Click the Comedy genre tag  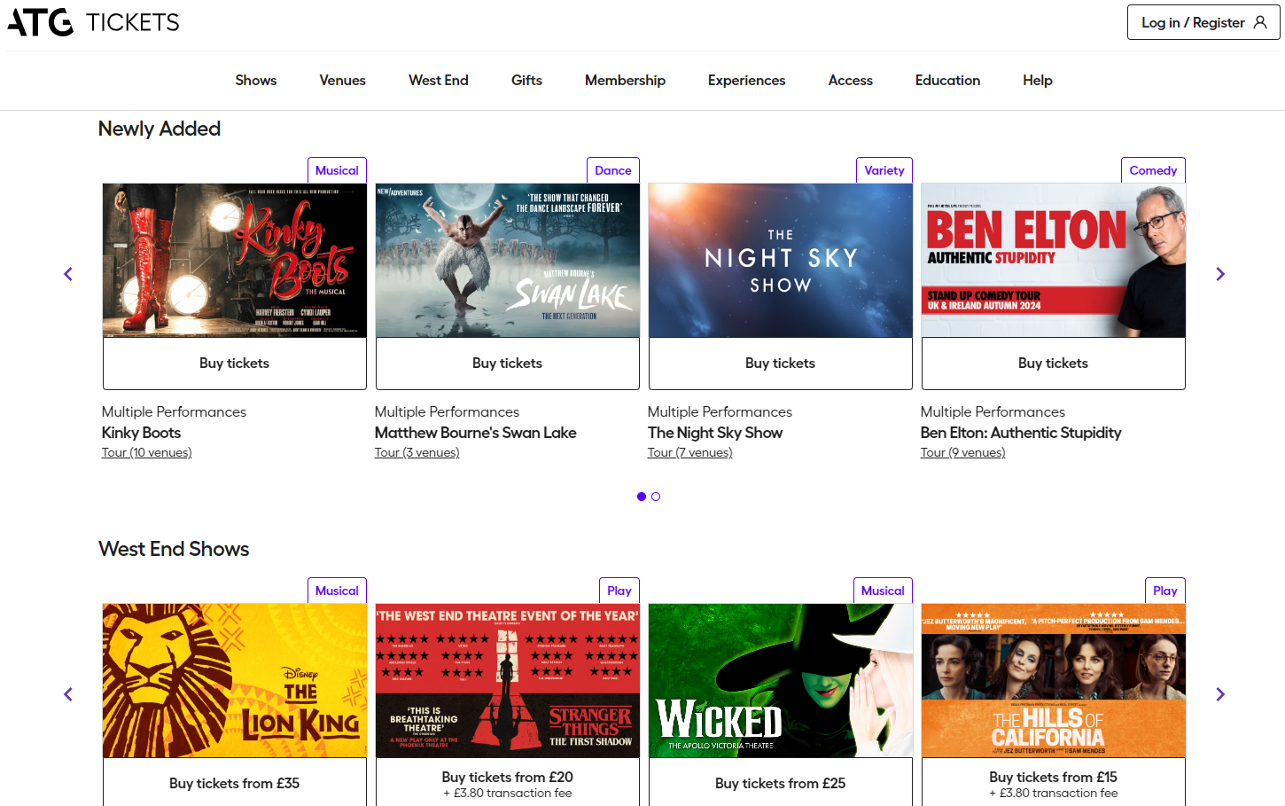pyautogui.click(x=1153, y=170)
